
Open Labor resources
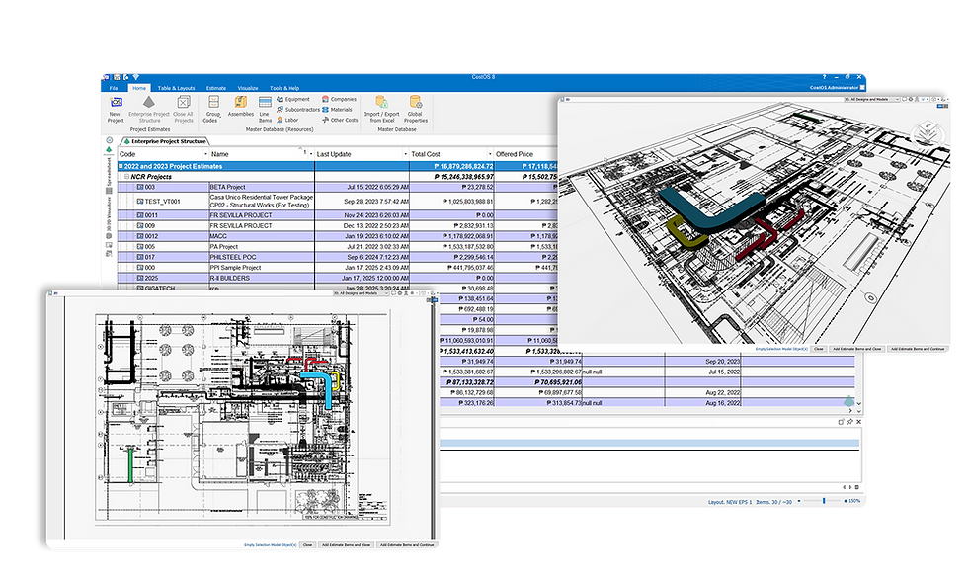287,120
